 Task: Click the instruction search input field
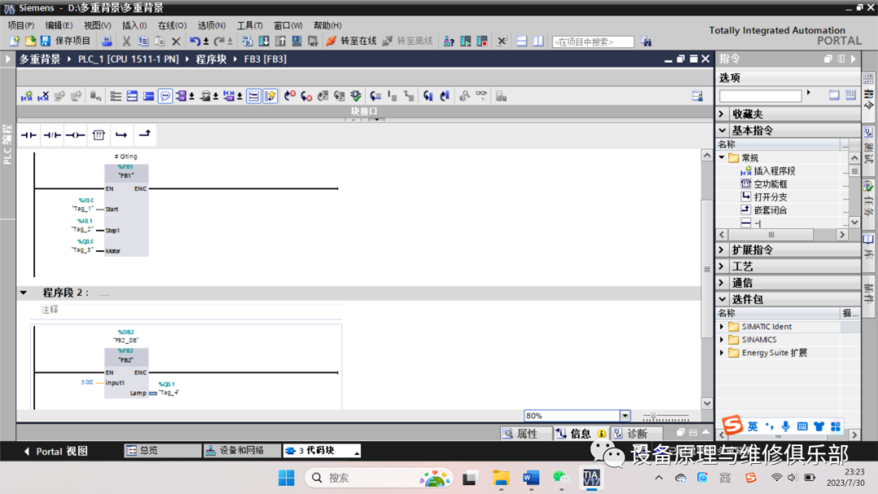point(760,96)
